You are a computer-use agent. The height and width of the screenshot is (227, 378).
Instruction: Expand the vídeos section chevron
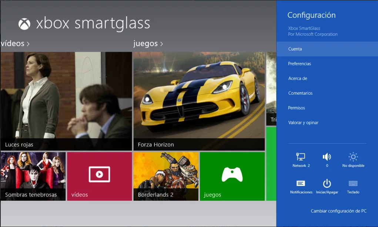pyautogui.click(x=28, y=44)
